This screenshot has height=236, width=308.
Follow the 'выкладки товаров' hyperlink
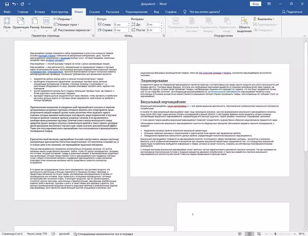tap(47, 56)
